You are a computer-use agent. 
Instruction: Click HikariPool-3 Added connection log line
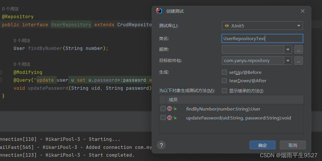pos(76,147)
